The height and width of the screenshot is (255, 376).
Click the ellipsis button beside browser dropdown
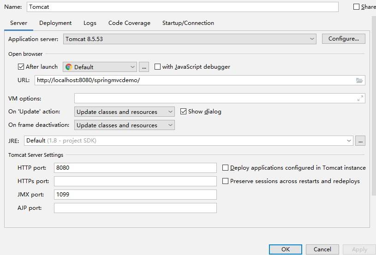click(144, 67)
